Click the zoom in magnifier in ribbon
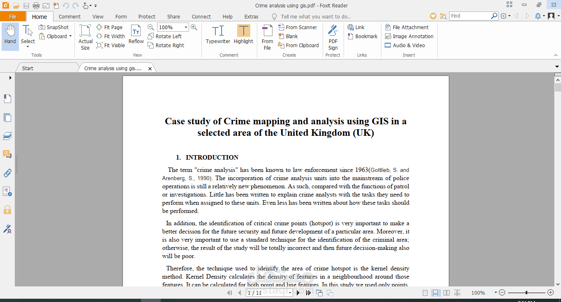The width and height of the screenshot is (561, 302). tap(194, 27)
